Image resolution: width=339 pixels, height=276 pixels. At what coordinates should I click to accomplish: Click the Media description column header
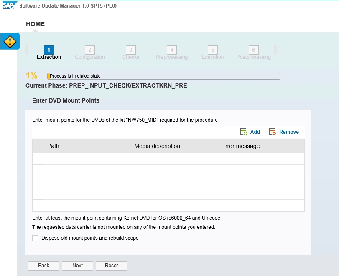(x=173, y=146)
